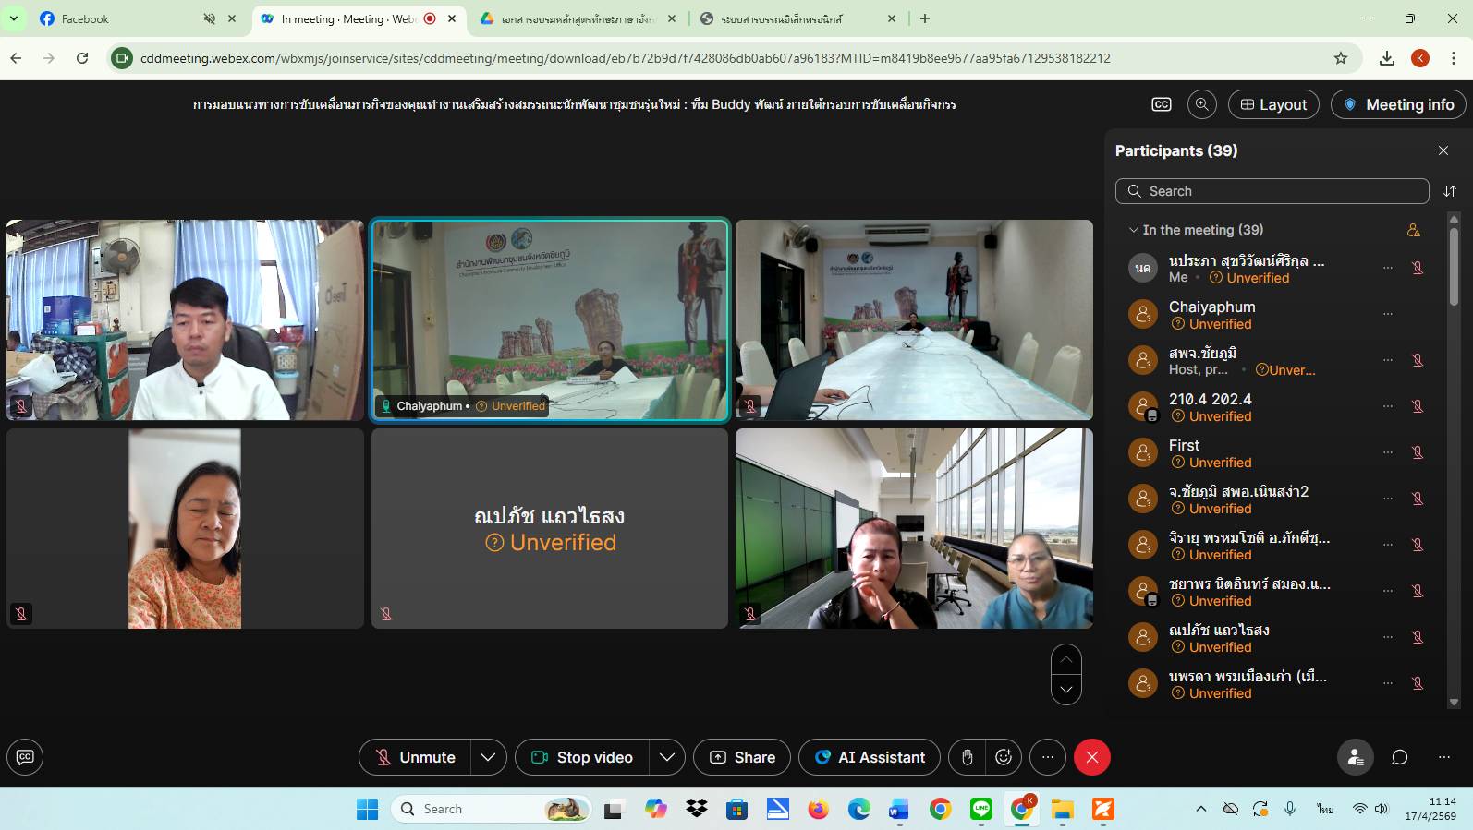Open the Layout menu button
The image size is (1473, 830).
(1272, 104)
